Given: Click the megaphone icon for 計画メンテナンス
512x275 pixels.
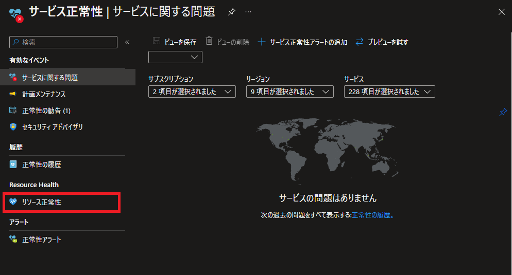Looking at the screenshot, I should [x=13, y=94].
